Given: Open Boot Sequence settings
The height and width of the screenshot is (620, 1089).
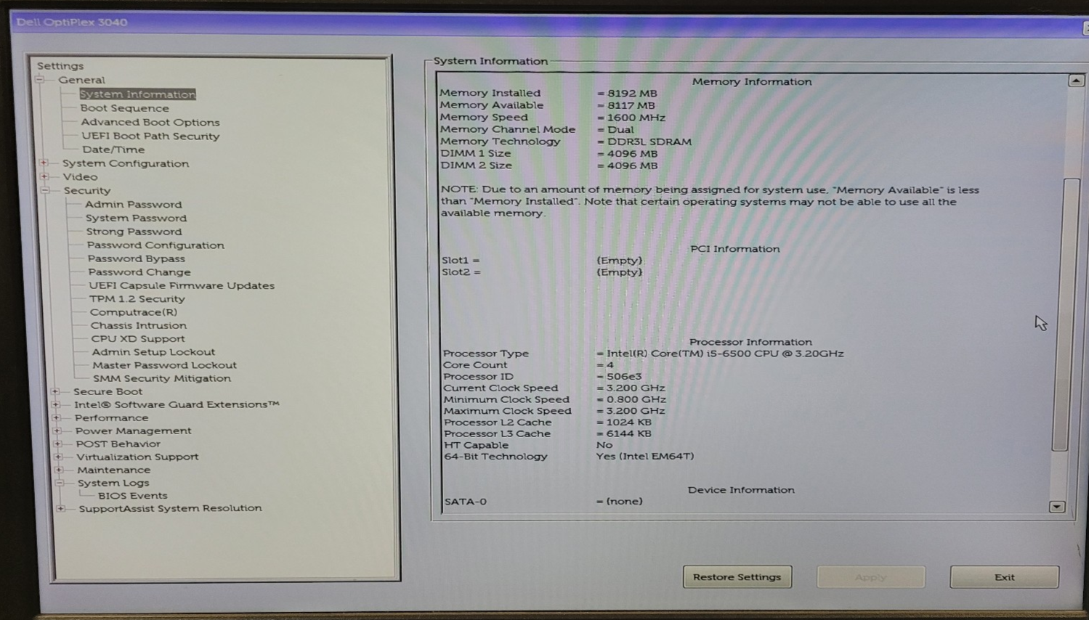Looking at the screenshot, I should click(124, 108).
